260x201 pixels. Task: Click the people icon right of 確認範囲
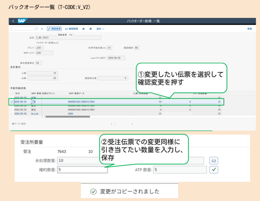tap(84, 29)
